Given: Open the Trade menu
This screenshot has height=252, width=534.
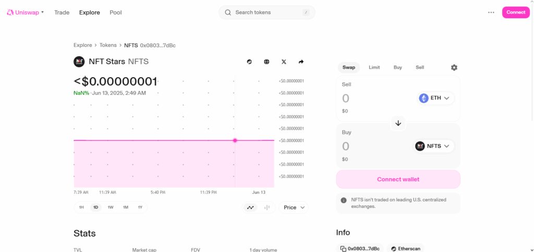Looking at the screenshot, I should point(62,12).
